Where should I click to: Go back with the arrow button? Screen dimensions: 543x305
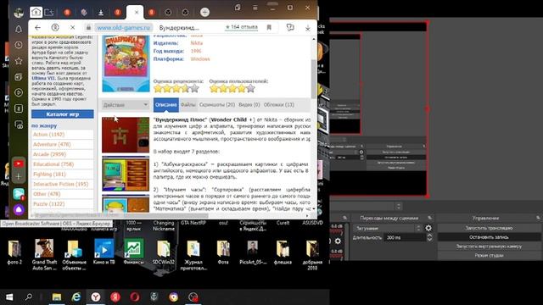point(37,28)
